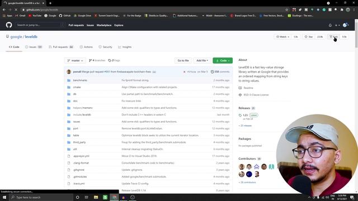Open the .appveyor.yml file
Image resolution: width=358 pixels, height=201 pixels.
[81, 156]
